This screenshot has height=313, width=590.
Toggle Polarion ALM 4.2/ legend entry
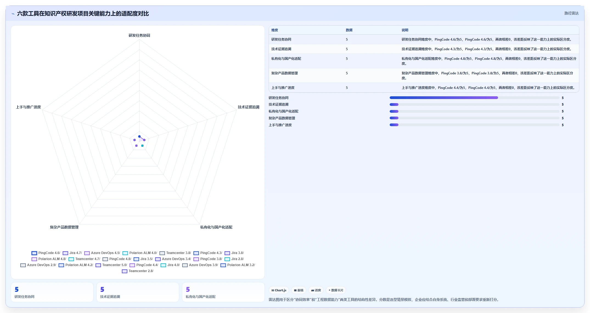[76, 265]
